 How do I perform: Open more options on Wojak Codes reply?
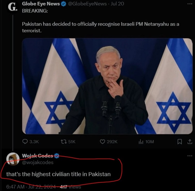pos(190,156)
